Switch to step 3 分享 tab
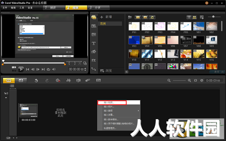The width and height of the screenshot is (226, 141). (x=99, y=8)
